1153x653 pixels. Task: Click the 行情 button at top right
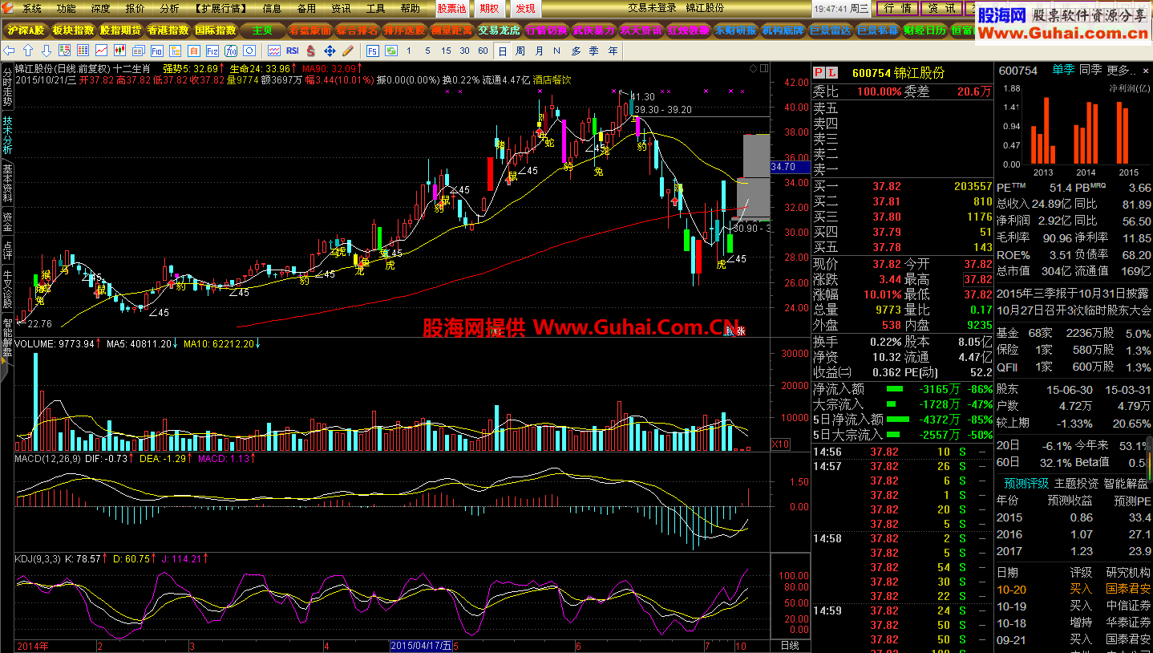(897, 8)
